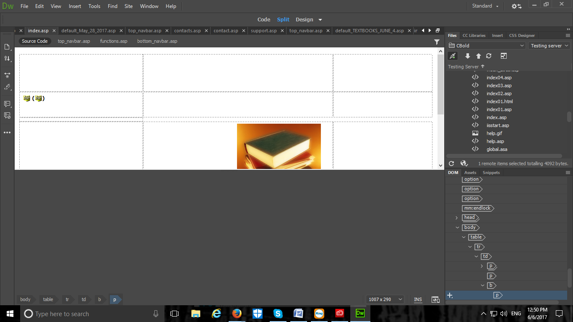The width and height of the screenshot is (573, 322).
Task: Open bottom_navbar.asp related file
Action: (x=157, y=41)
